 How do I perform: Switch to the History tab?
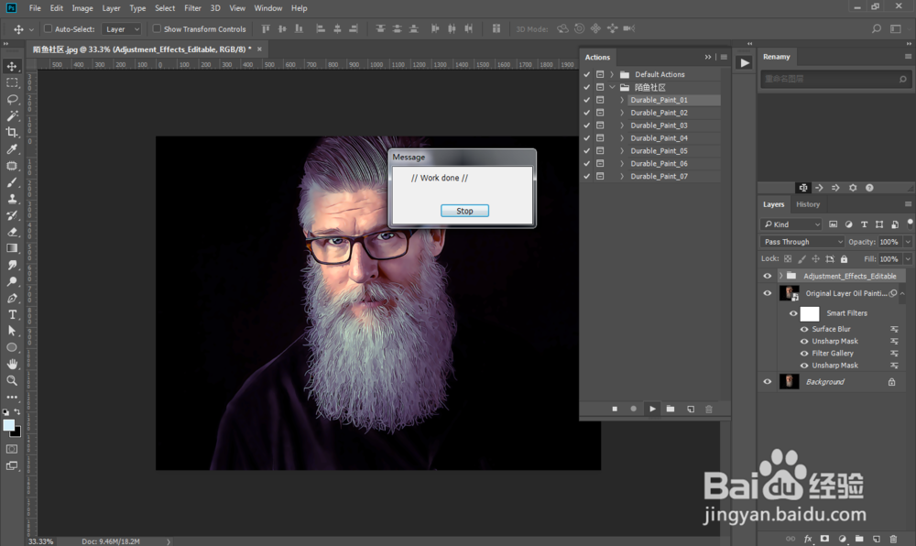807,204
